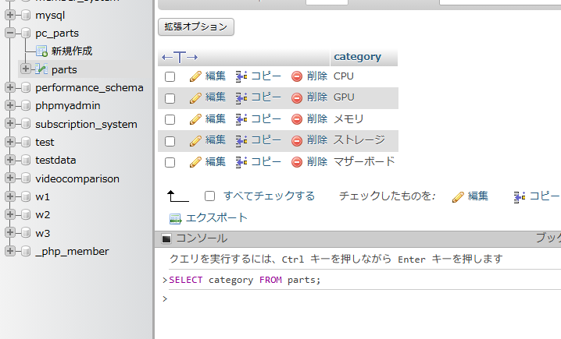Image resolution: width=561 pixels, height=339 pixels.
Task: Click the 拡張オプション button
Action: tap(196, 26)
